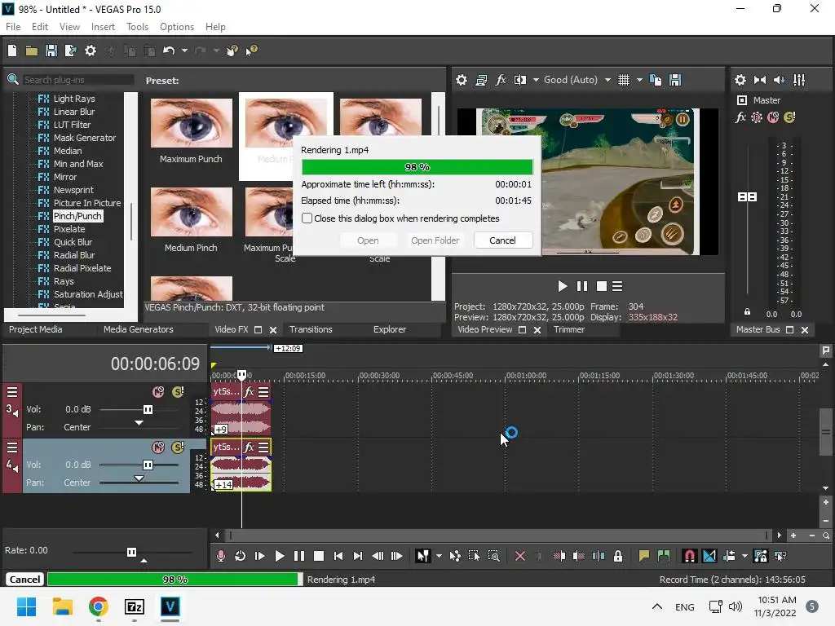The image size is (835, 626).
Task: Open the Tools menu
Action: [x=137, y=27]
